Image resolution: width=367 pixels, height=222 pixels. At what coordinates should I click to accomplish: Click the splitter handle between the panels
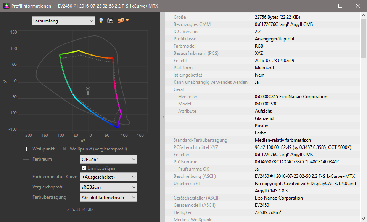click(x=163, y=117)
